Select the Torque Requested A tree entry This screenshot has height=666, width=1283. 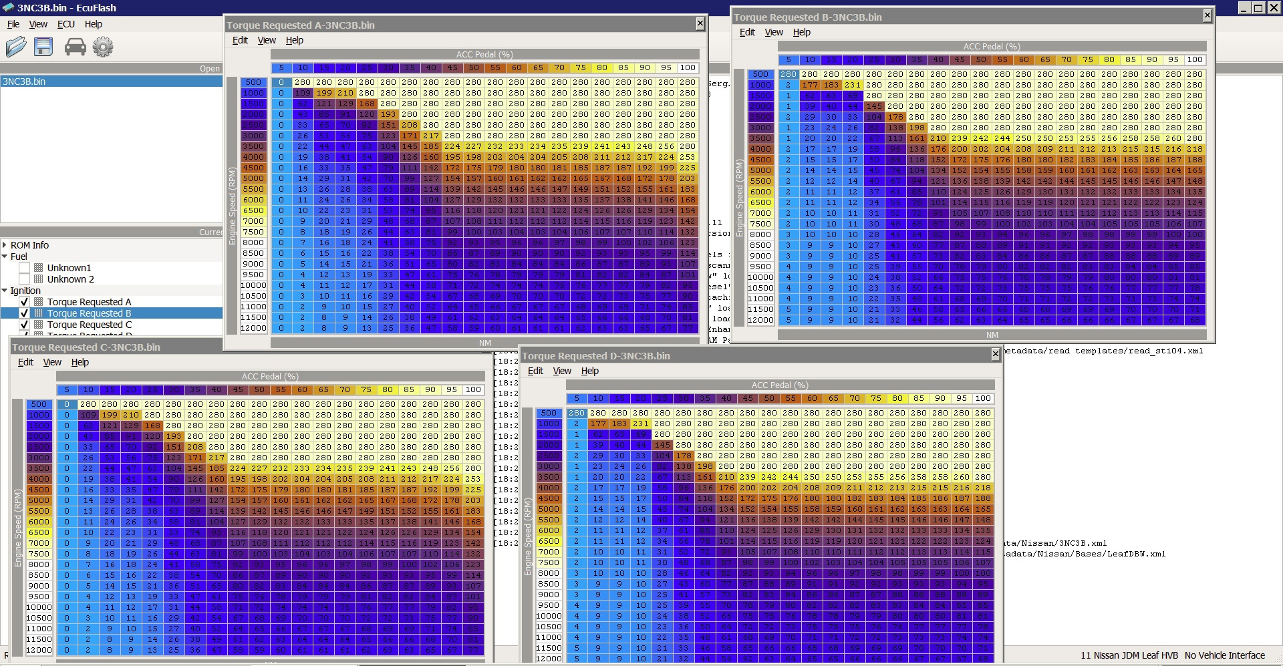[x=90, y=302]
